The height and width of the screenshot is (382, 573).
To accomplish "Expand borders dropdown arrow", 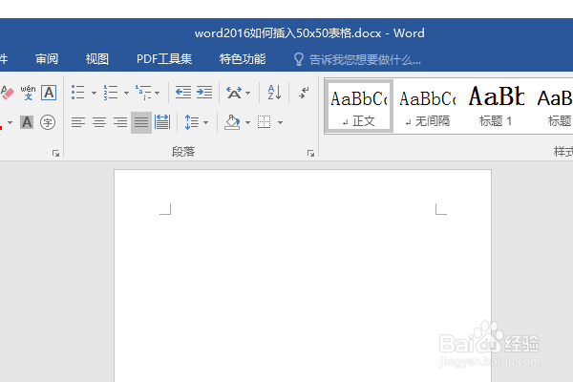I will [280, 122].
